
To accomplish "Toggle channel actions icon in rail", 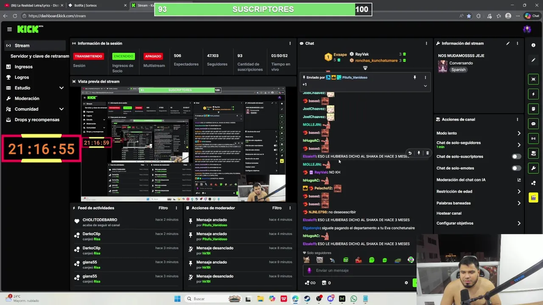I will click(x=533, y=153).
